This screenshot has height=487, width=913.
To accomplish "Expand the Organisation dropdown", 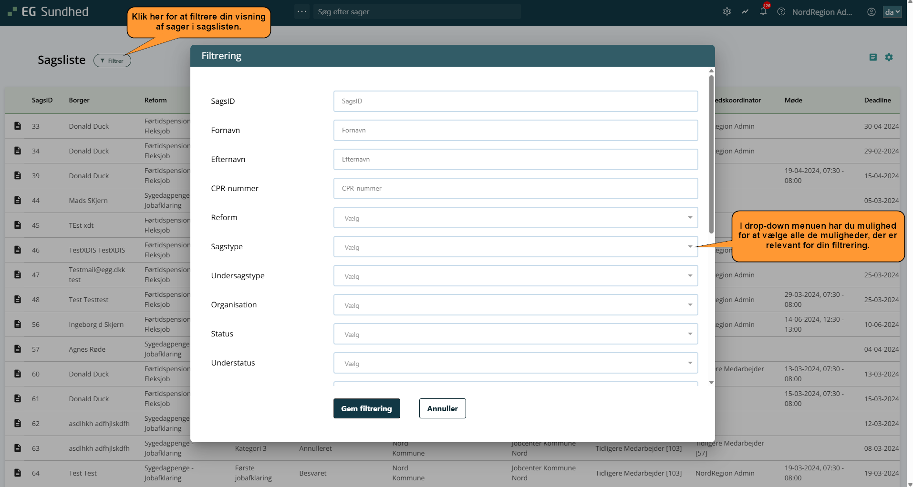I will (x=516, y=305).
